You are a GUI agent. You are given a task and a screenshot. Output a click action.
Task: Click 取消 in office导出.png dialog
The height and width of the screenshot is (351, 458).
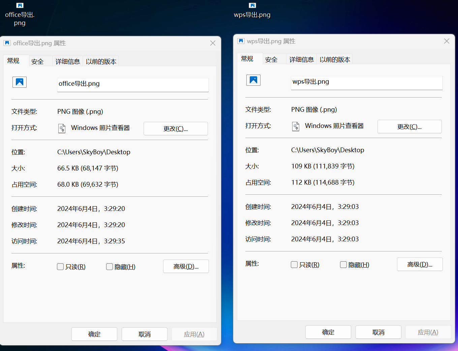coord(145,334)
